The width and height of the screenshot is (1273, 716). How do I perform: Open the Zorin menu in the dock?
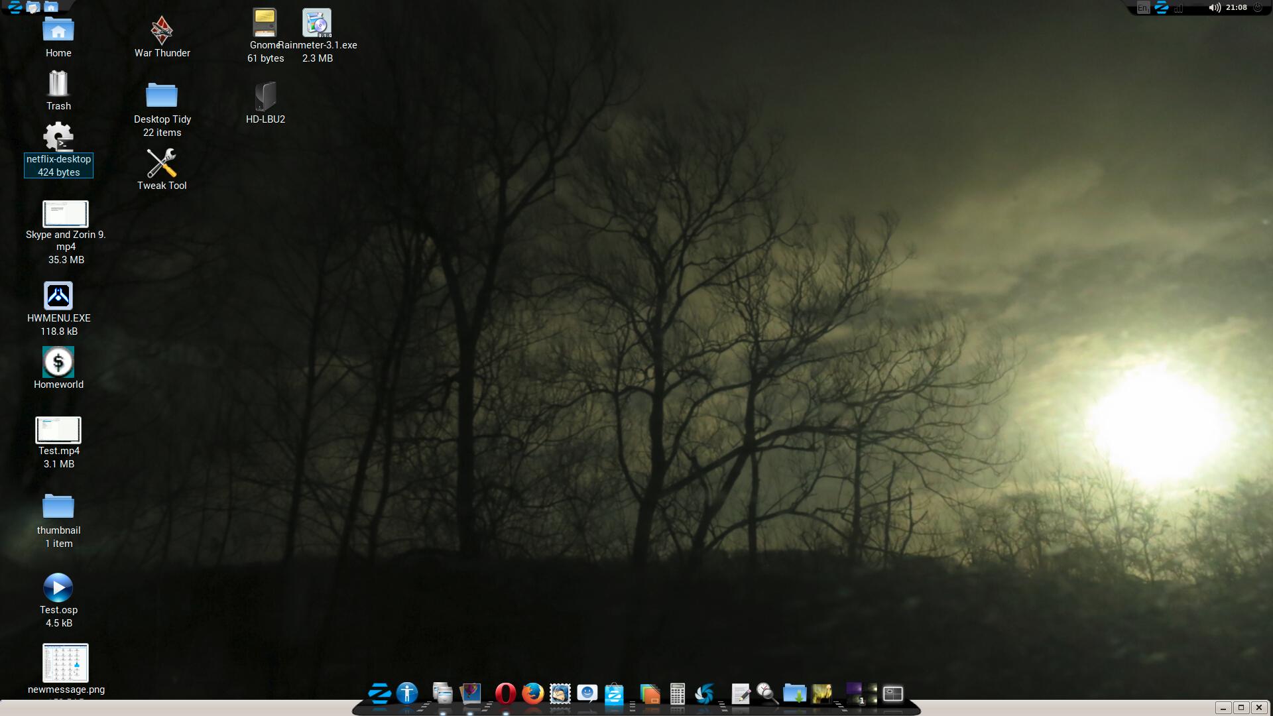point(379,694)
